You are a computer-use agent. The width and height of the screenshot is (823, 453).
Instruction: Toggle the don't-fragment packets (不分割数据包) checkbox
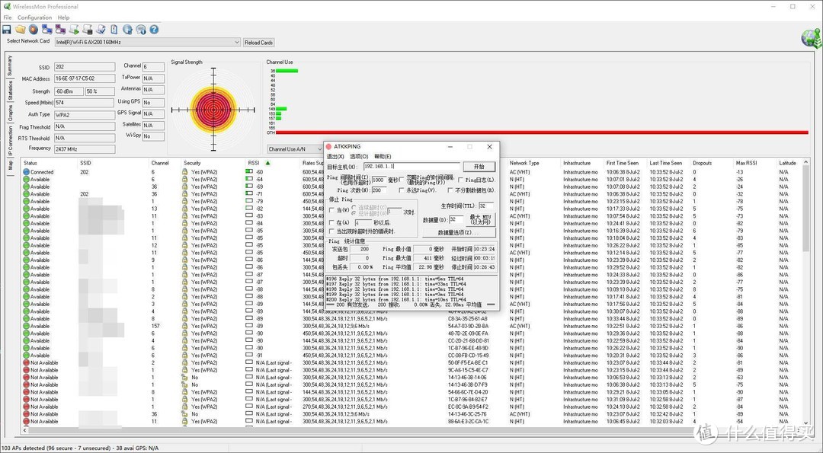(x=450, y=190)
